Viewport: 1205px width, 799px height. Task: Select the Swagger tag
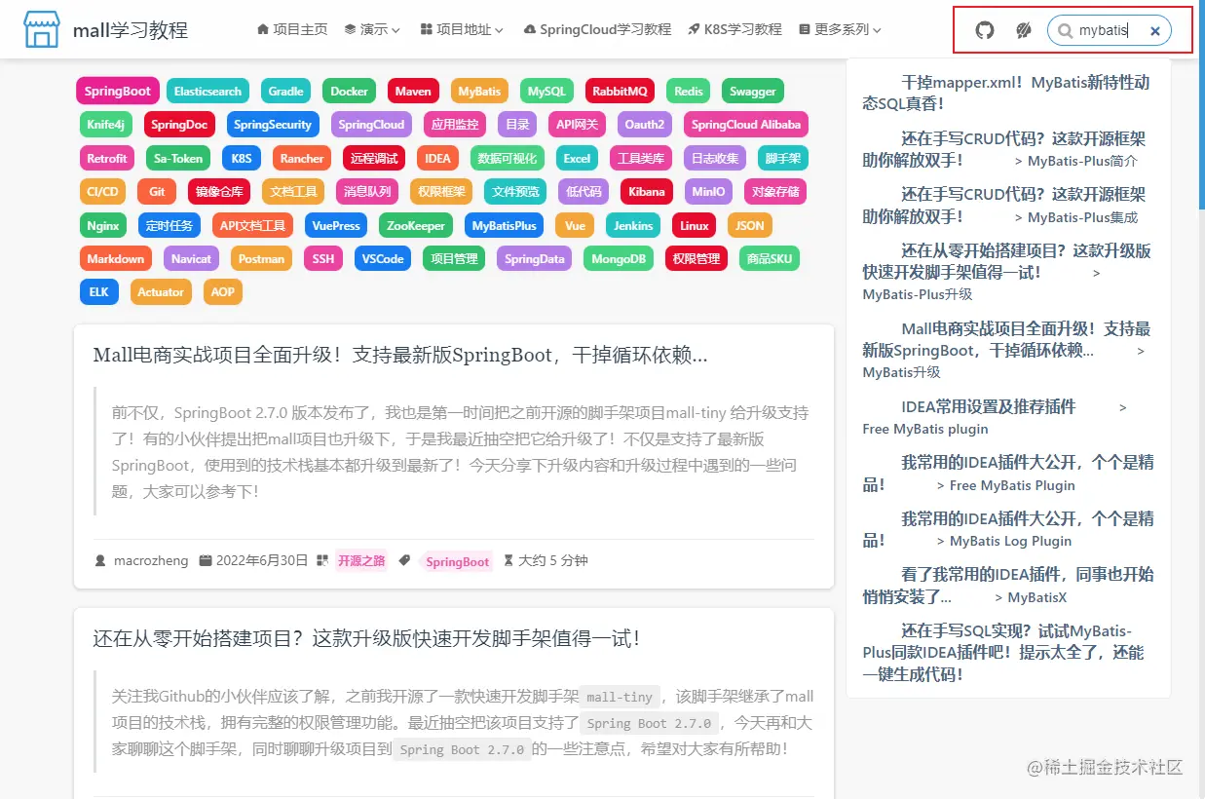coord(753,91)
